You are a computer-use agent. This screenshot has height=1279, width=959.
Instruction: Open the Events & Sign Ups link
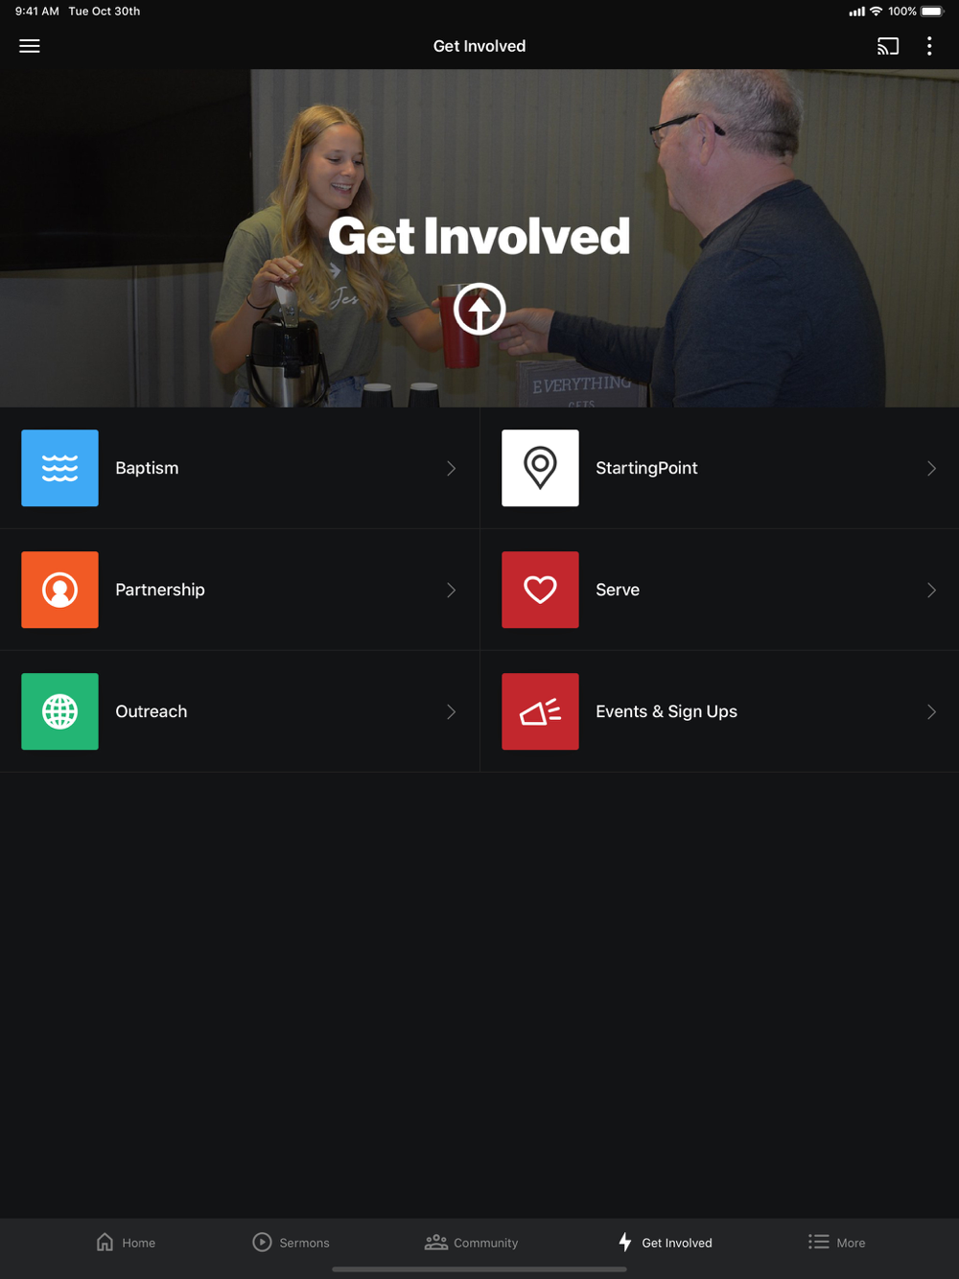pos(667,711)
